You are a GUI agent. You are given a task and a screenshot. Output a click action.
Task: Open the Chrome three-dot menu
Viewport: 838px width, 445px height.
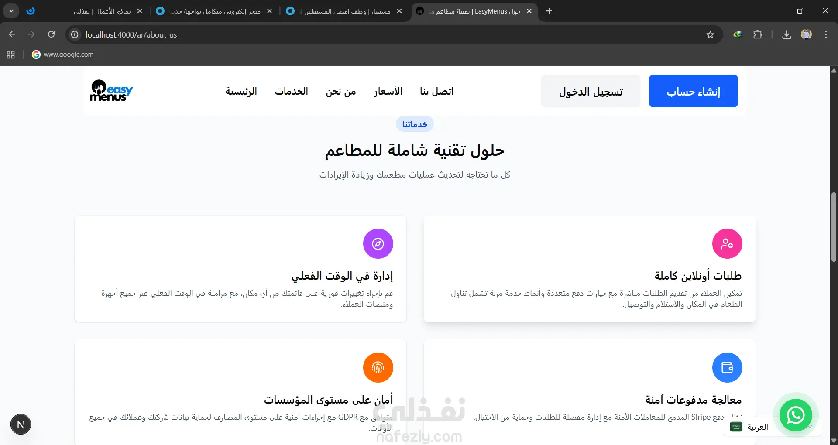coord(826,34)
